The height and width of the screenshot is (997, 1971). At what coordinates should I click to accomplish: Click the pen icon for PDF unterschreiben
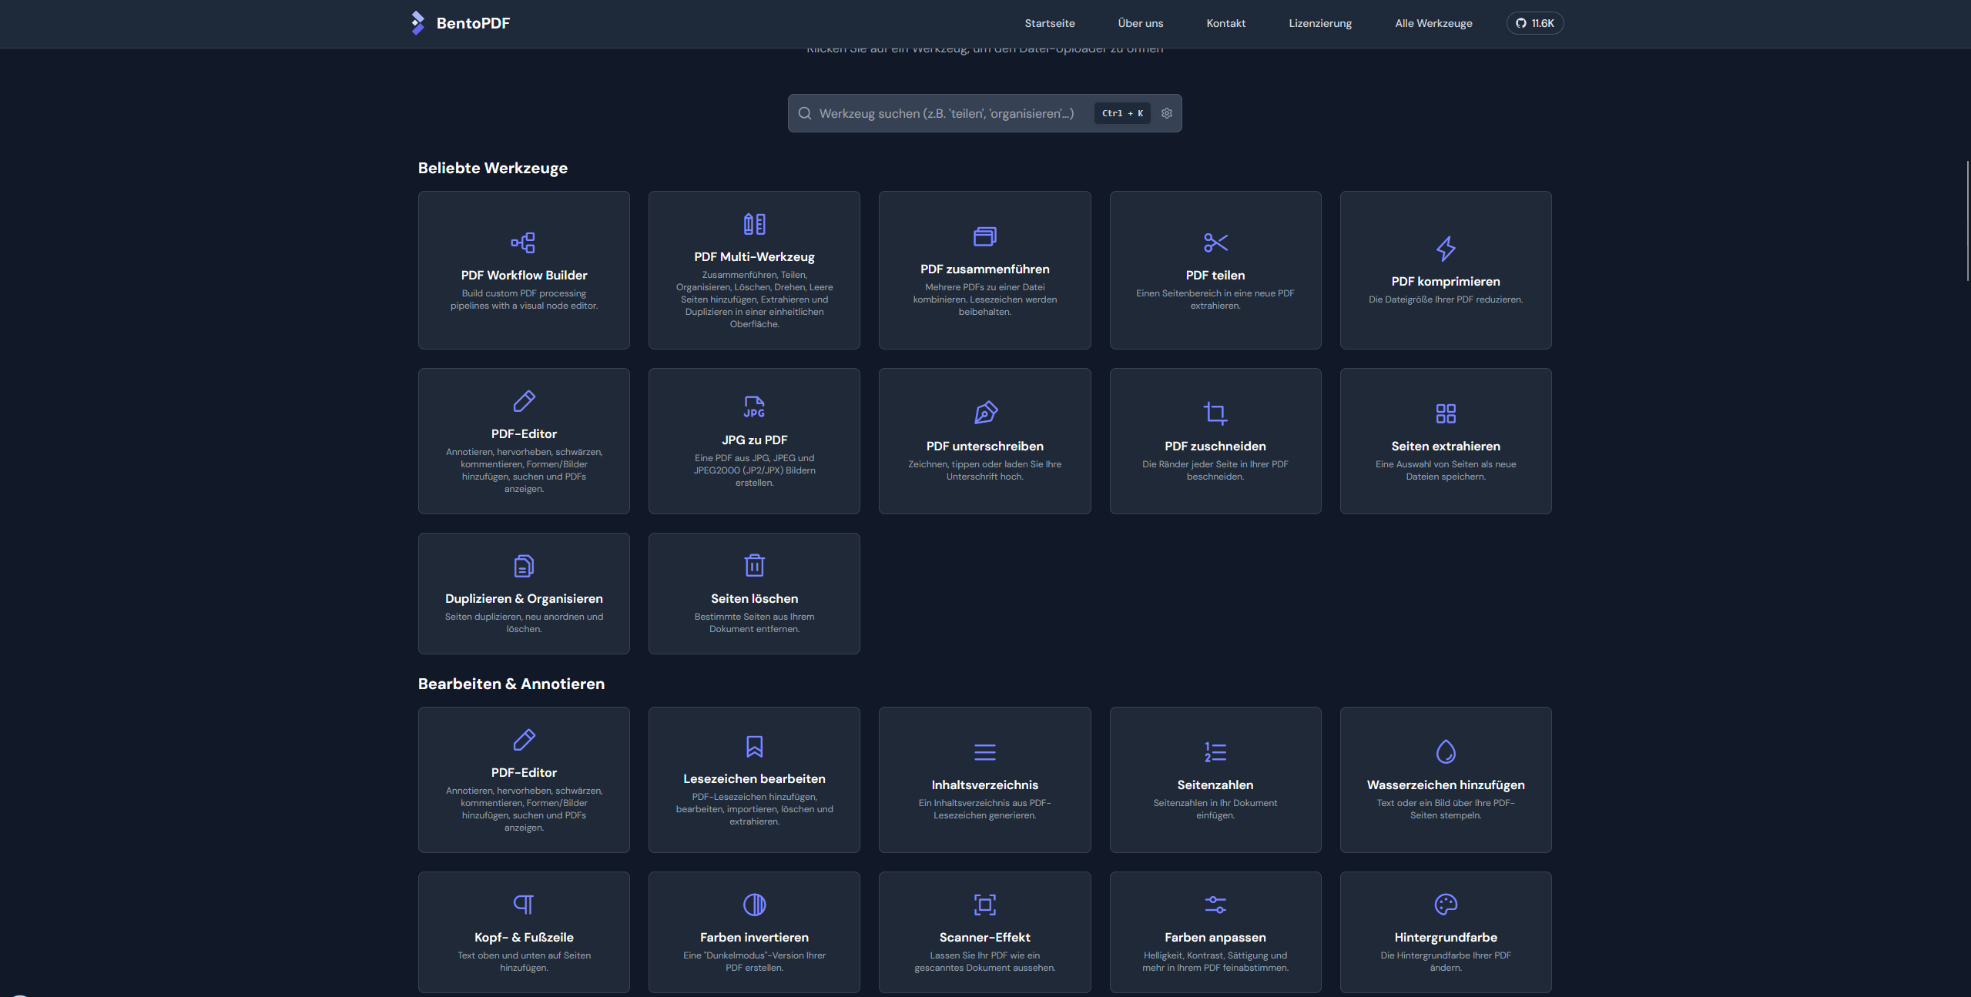coord(984,413)
